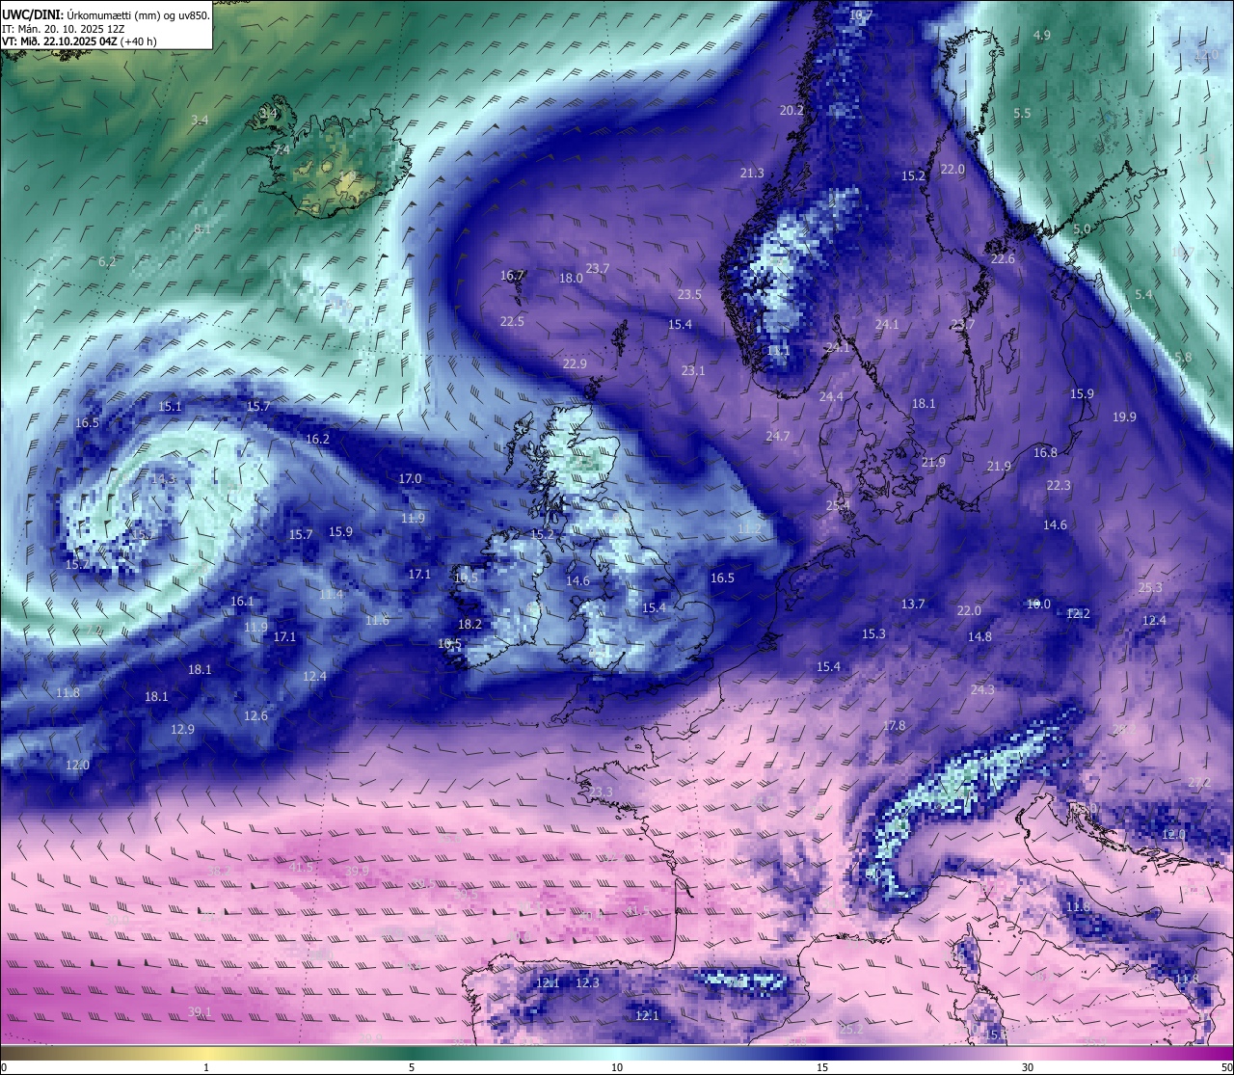Click the value 14.3 inside the cyclone
Screen dimensions: 1234x1075
pyautogui.click(x=163, y=478)
